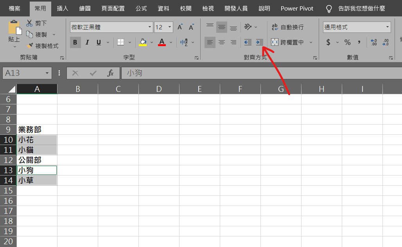
Task: Toggle Italic formatting
Action: coord(87,42)
